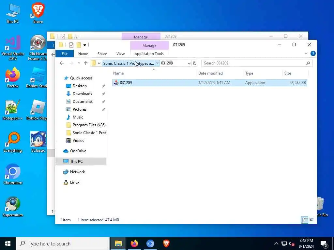Screen dimensions: 334x250
Task: Click the New folder quick access toolbar icon
Action: tap(79, 45)
